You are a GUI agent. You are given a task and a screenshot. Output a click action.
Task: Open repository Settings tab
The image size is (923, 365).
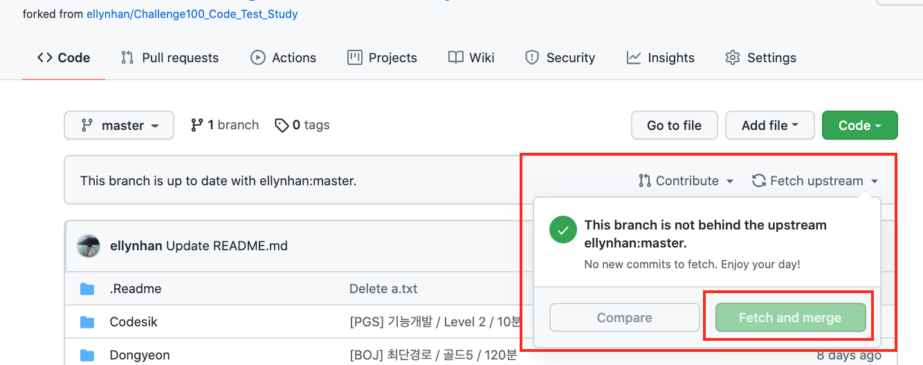761,58
